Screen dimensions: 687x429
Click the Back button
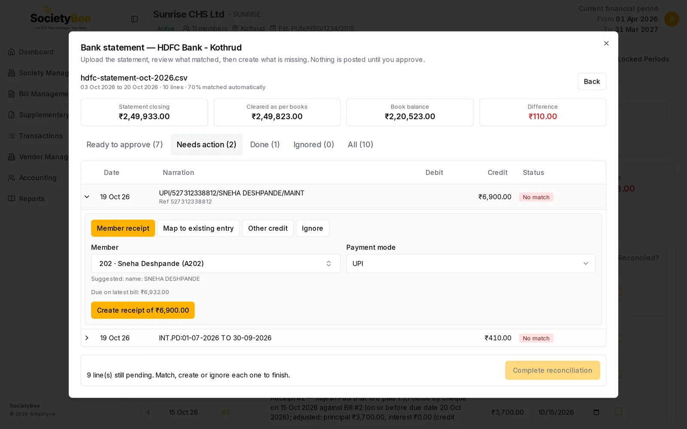pyautogui.click(x=592, y=82)
